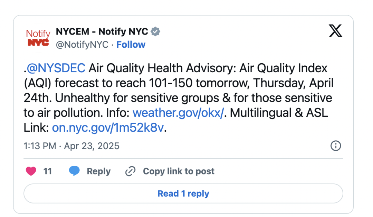The width and height of the screenshot is (373, 217).
Task: Click the NYCEM - Notify NYC display name
Action: (102, 31)
